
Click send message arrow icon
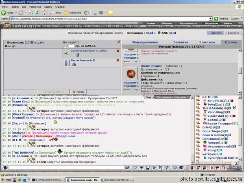(127, 168)
